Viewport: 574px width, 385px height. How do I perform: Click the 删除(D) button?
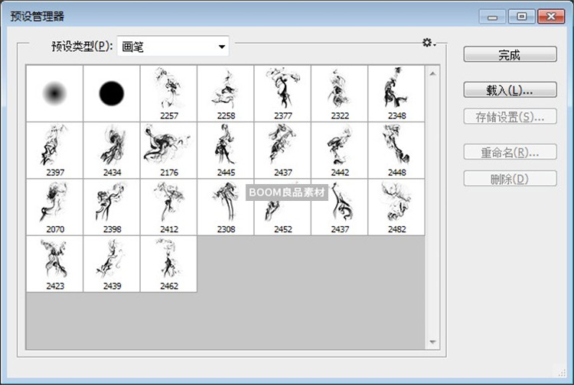click(x=510, y=179)
